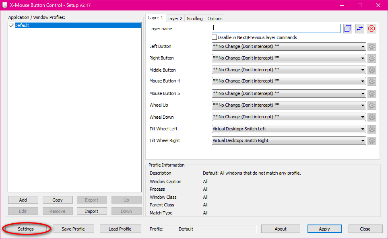The width and height of the screenshot is (388, 239).
Task: Open the Scrolling tab
Action: (x=195, y=19)
